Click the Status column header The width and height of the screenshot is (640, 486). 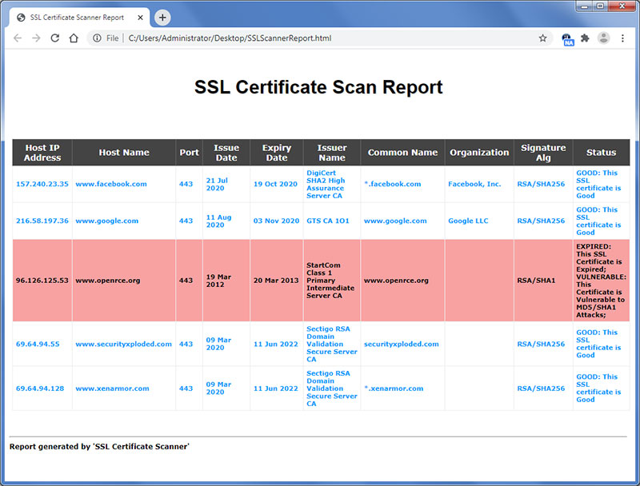602,153
